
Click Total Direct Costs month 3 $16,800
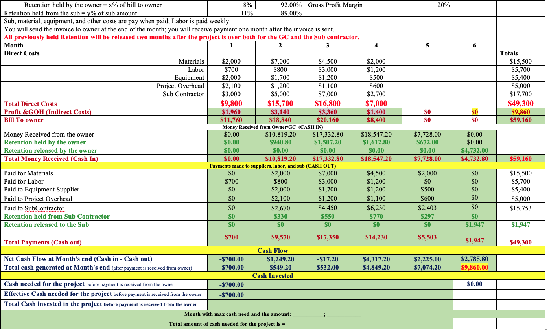point(328,103)
